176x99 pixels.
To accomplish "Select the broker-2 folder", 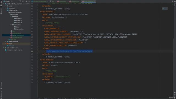I will pos(18,21).
